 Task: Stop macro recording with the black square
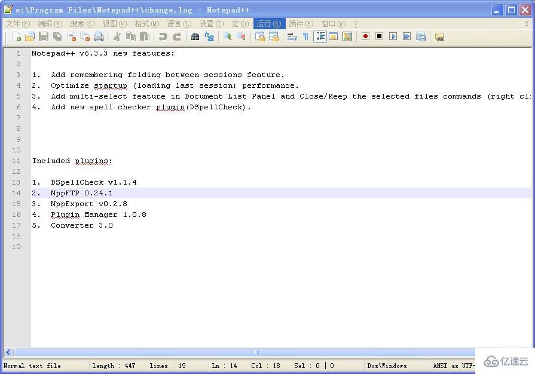[x=379, y=36]
